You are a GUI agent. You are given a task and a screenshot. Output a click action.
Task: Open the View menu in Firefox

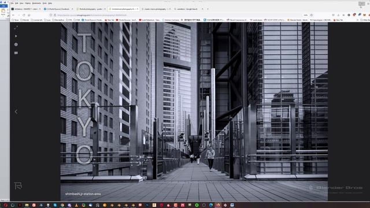tap(21, 3)
